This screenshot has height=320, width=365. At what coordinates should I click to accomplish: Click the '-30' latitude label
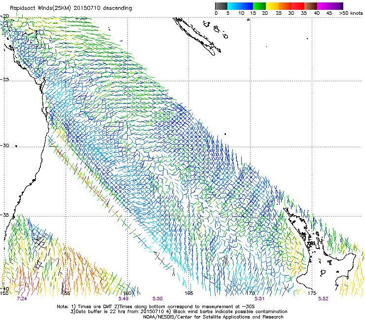(5, 145)
